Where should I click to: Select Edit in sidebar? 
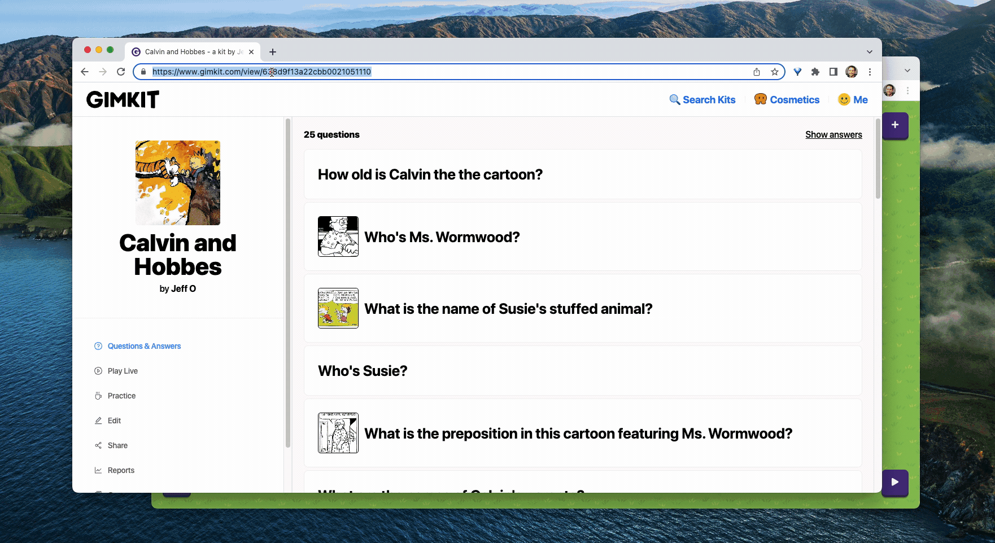click(108, 421)
